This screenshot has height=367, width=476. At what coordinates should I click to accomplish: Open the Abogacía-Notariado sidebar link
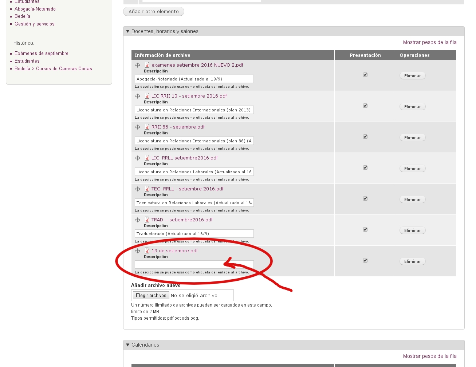pyautogui.click(x=35, y=9)
